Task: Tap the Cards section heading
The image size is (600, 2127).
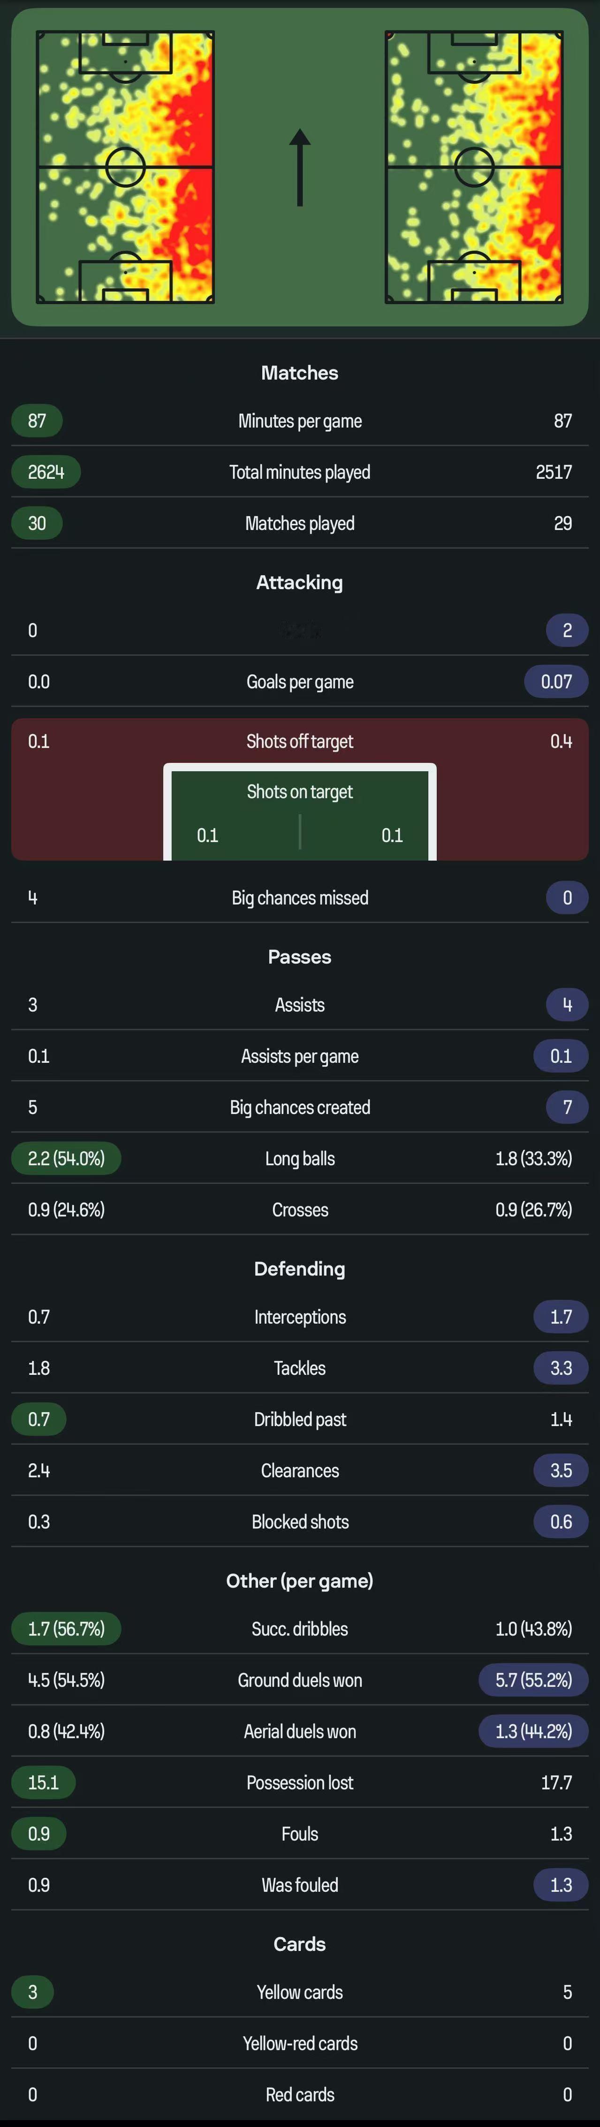Action: point(300,1944)
